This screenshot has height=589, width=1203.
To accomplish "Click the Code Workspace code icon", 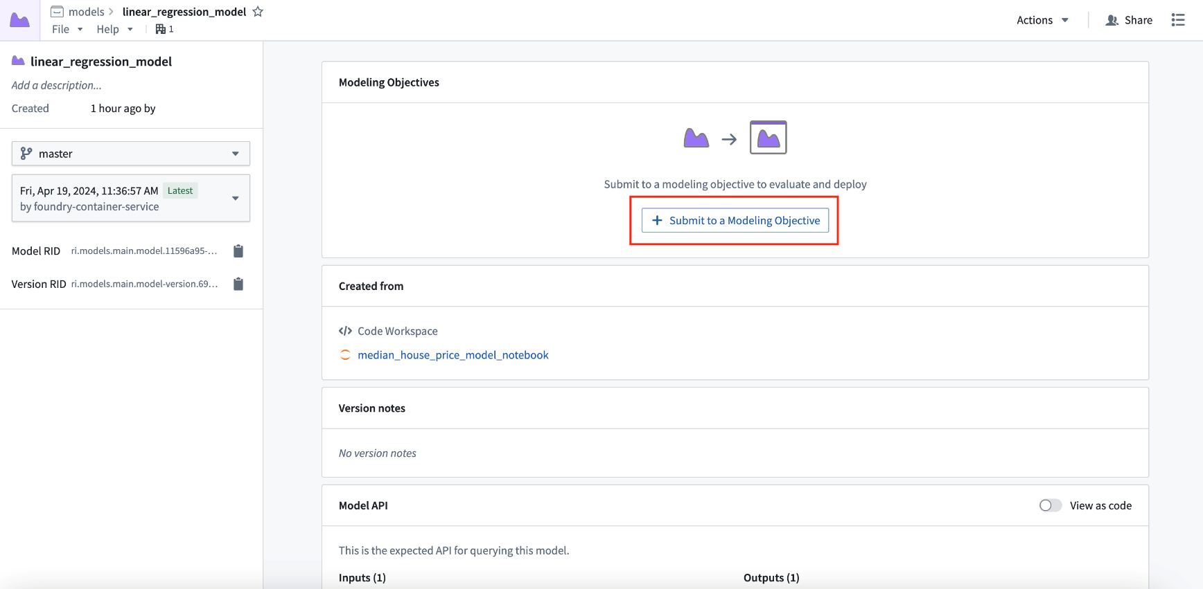I will [345, 331].
